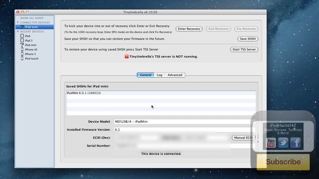The width and height of the screenshot is (319, 179).
Task: Click the iPhone 4S device icon
Action: point(22,49)
